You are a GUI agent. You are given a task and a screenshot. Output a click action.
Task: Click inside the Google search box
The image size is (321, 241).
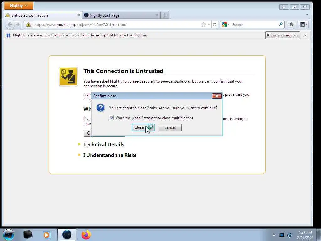point(254,24)
